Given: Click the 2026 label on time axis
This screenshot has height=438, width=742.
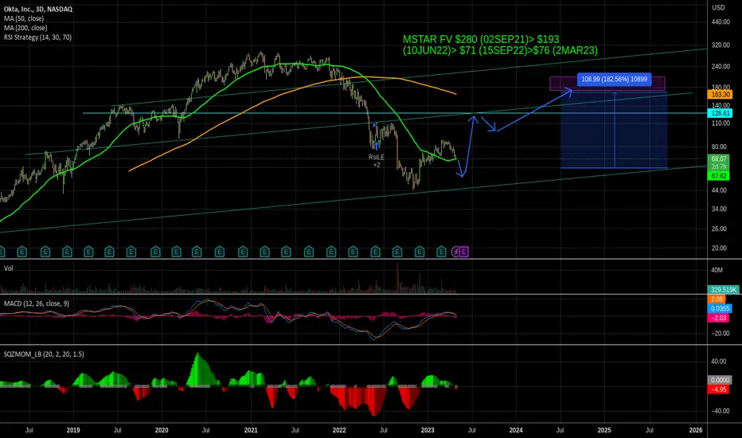Looking at the screenshot, I should 696,430.
